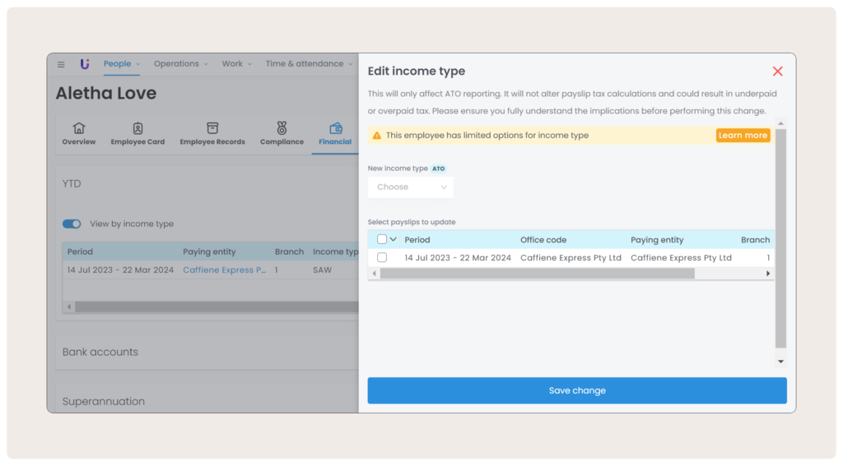The height and width of the screenshot is (466, 843).
Task: Click the Financial wallet icon
Action: (x=335, y=128)
